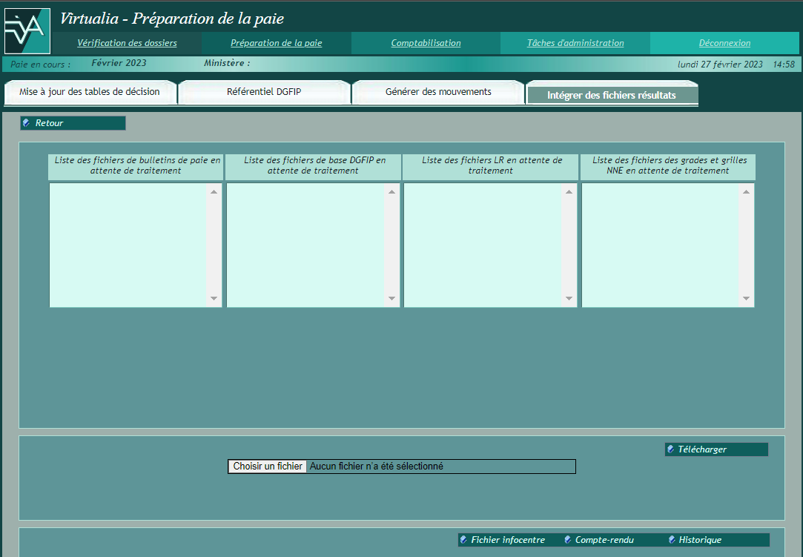Click the Retour button icon
803x557 pixels.
coord(27,123)
